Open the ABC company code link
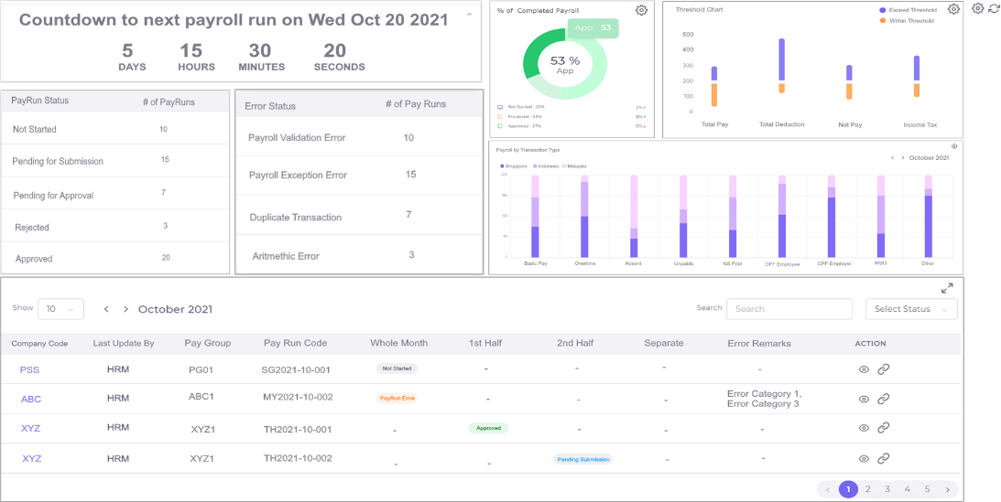 coord(31,400)
